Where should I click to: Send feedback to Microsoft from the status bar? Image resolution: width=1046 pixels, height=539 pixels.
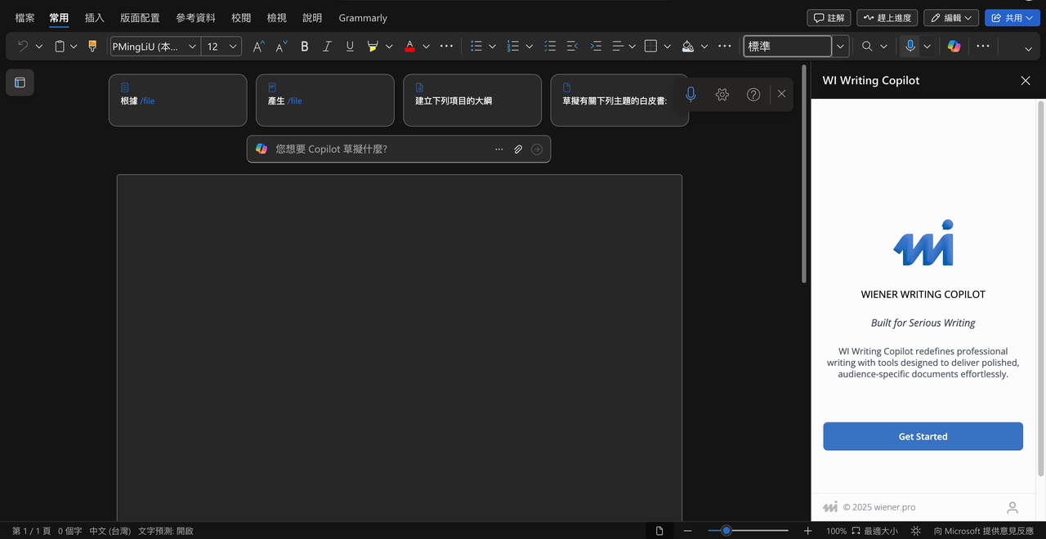click(x=984, y=531)
